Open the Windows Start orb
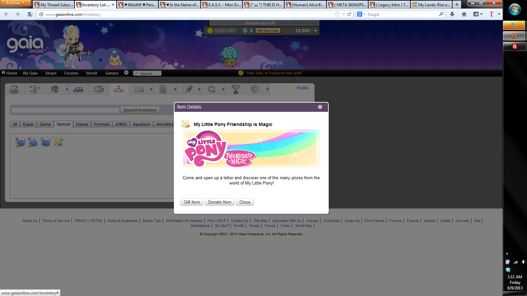Screen dimensions: 527x296 tap(515, 10)
